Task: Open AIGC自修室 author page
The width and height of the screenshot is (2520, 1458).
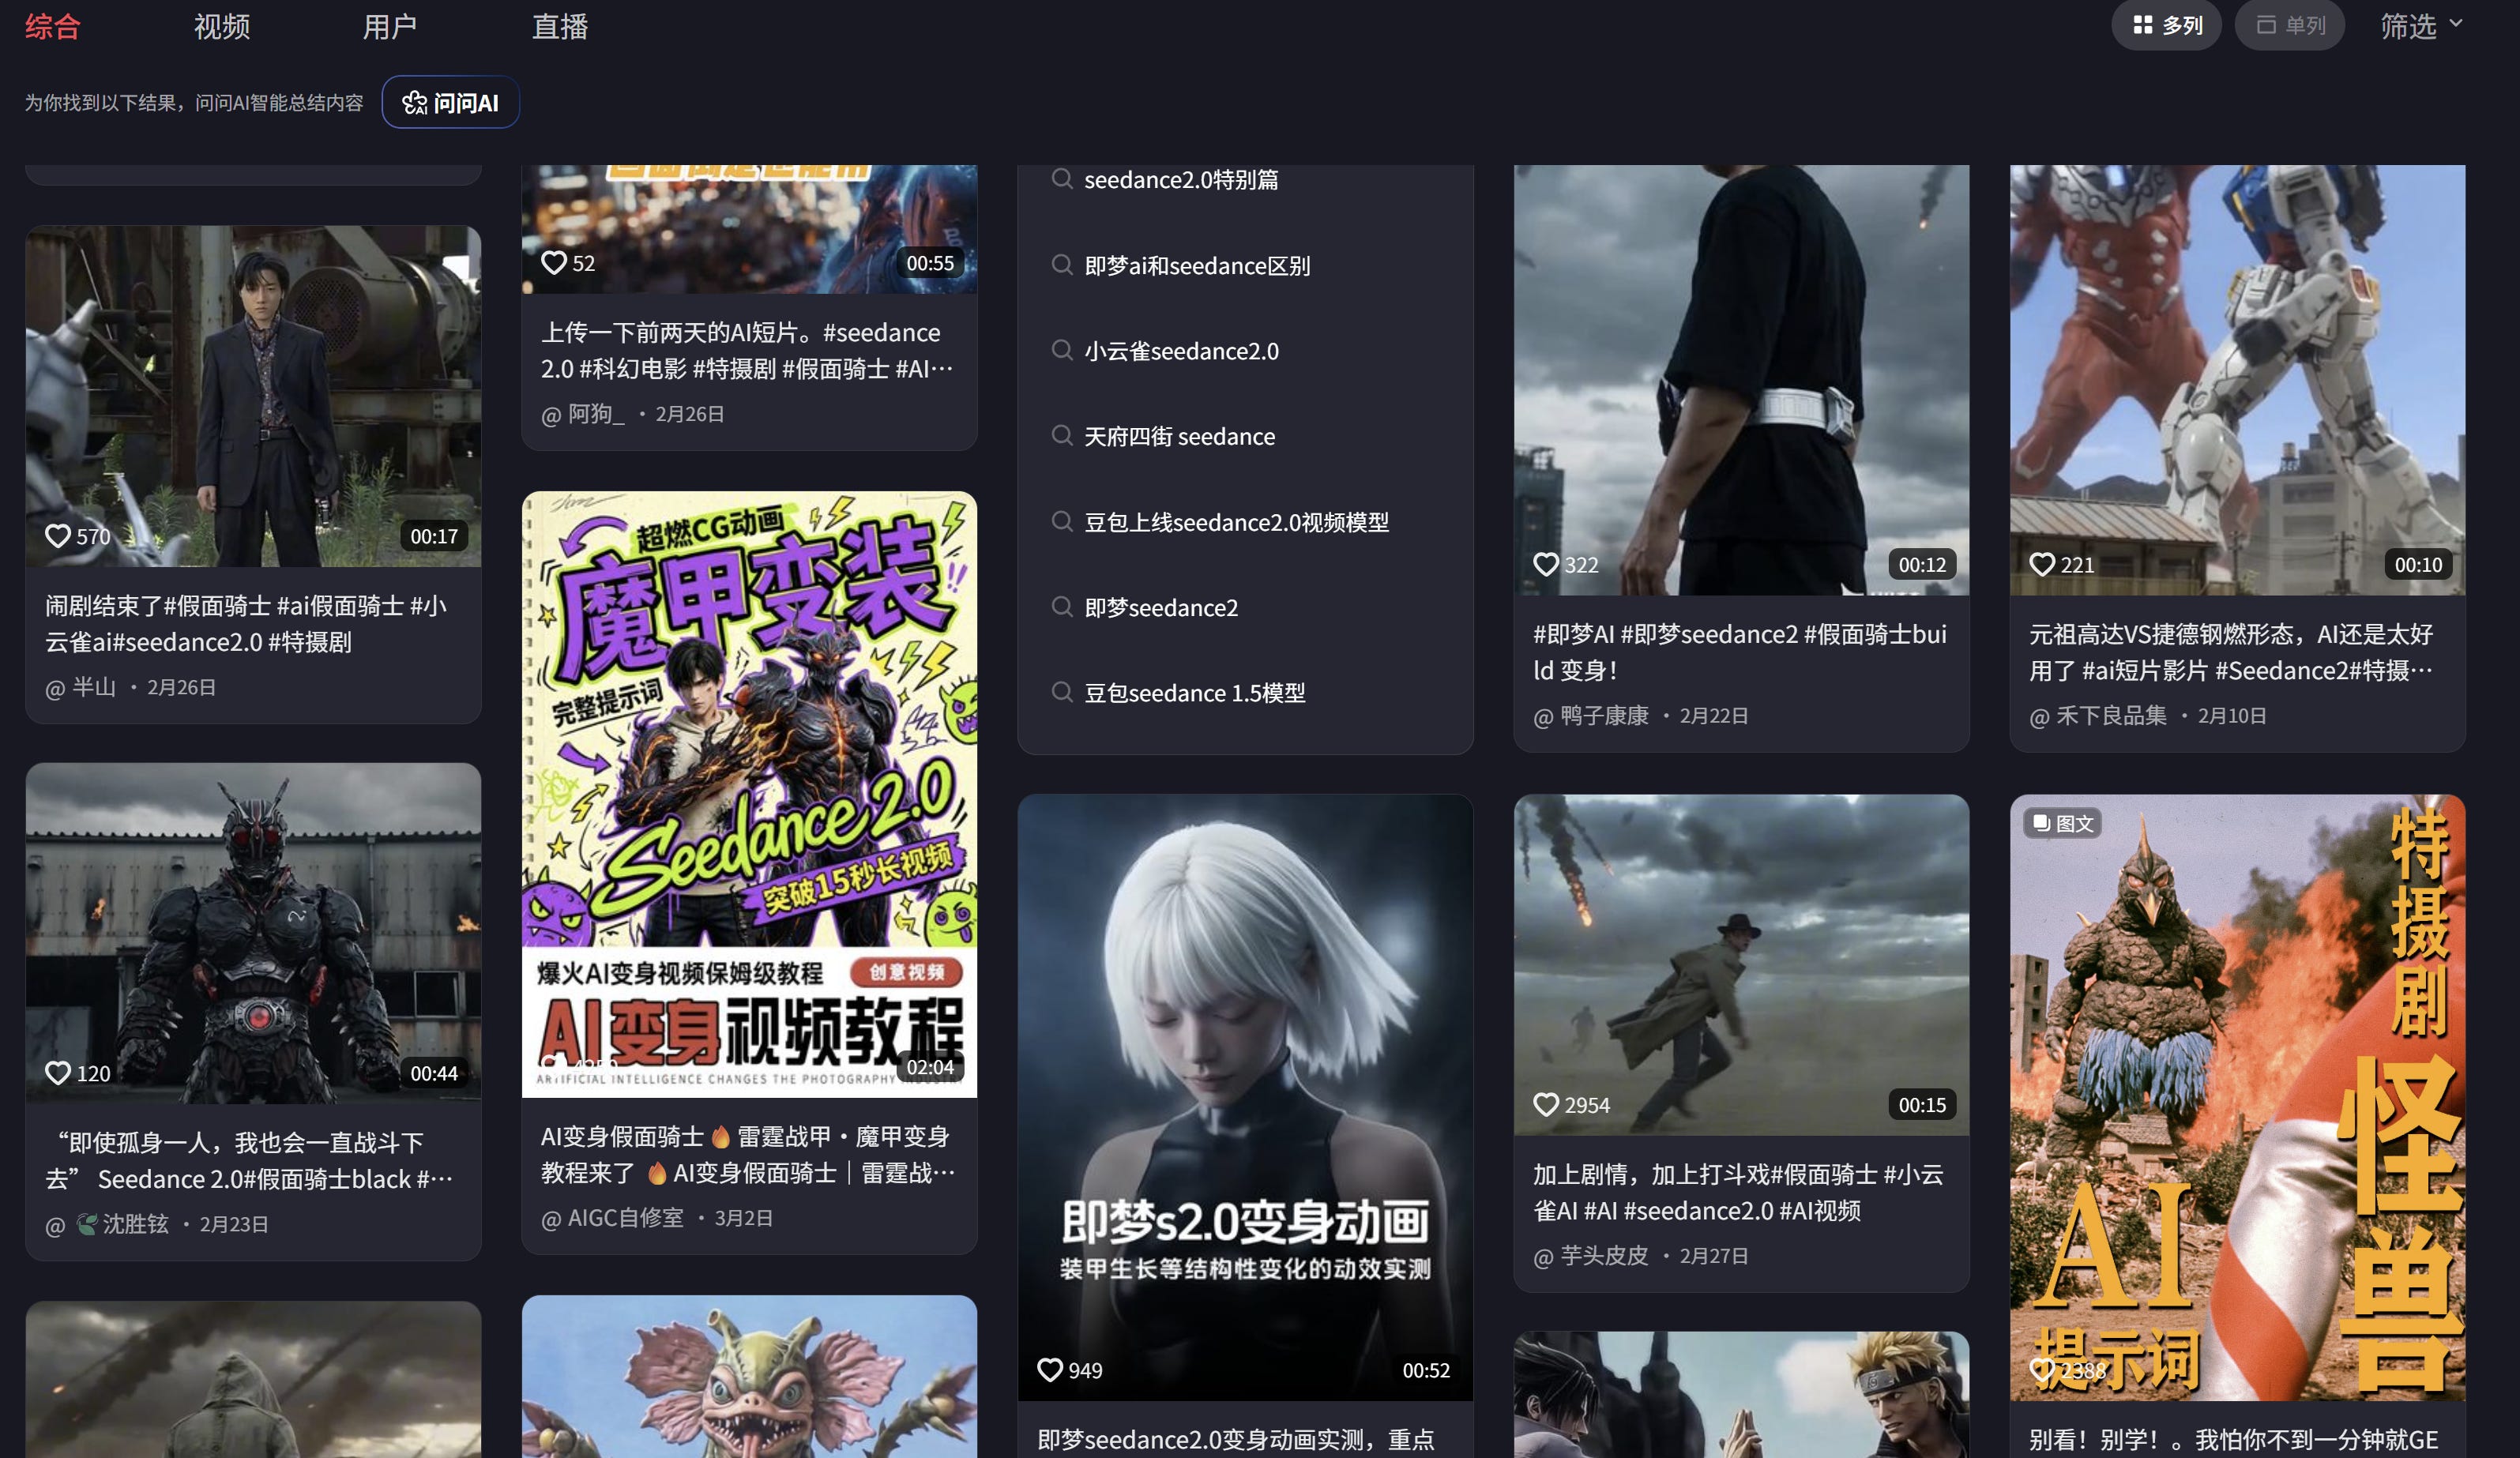Action: (612, 1218)
